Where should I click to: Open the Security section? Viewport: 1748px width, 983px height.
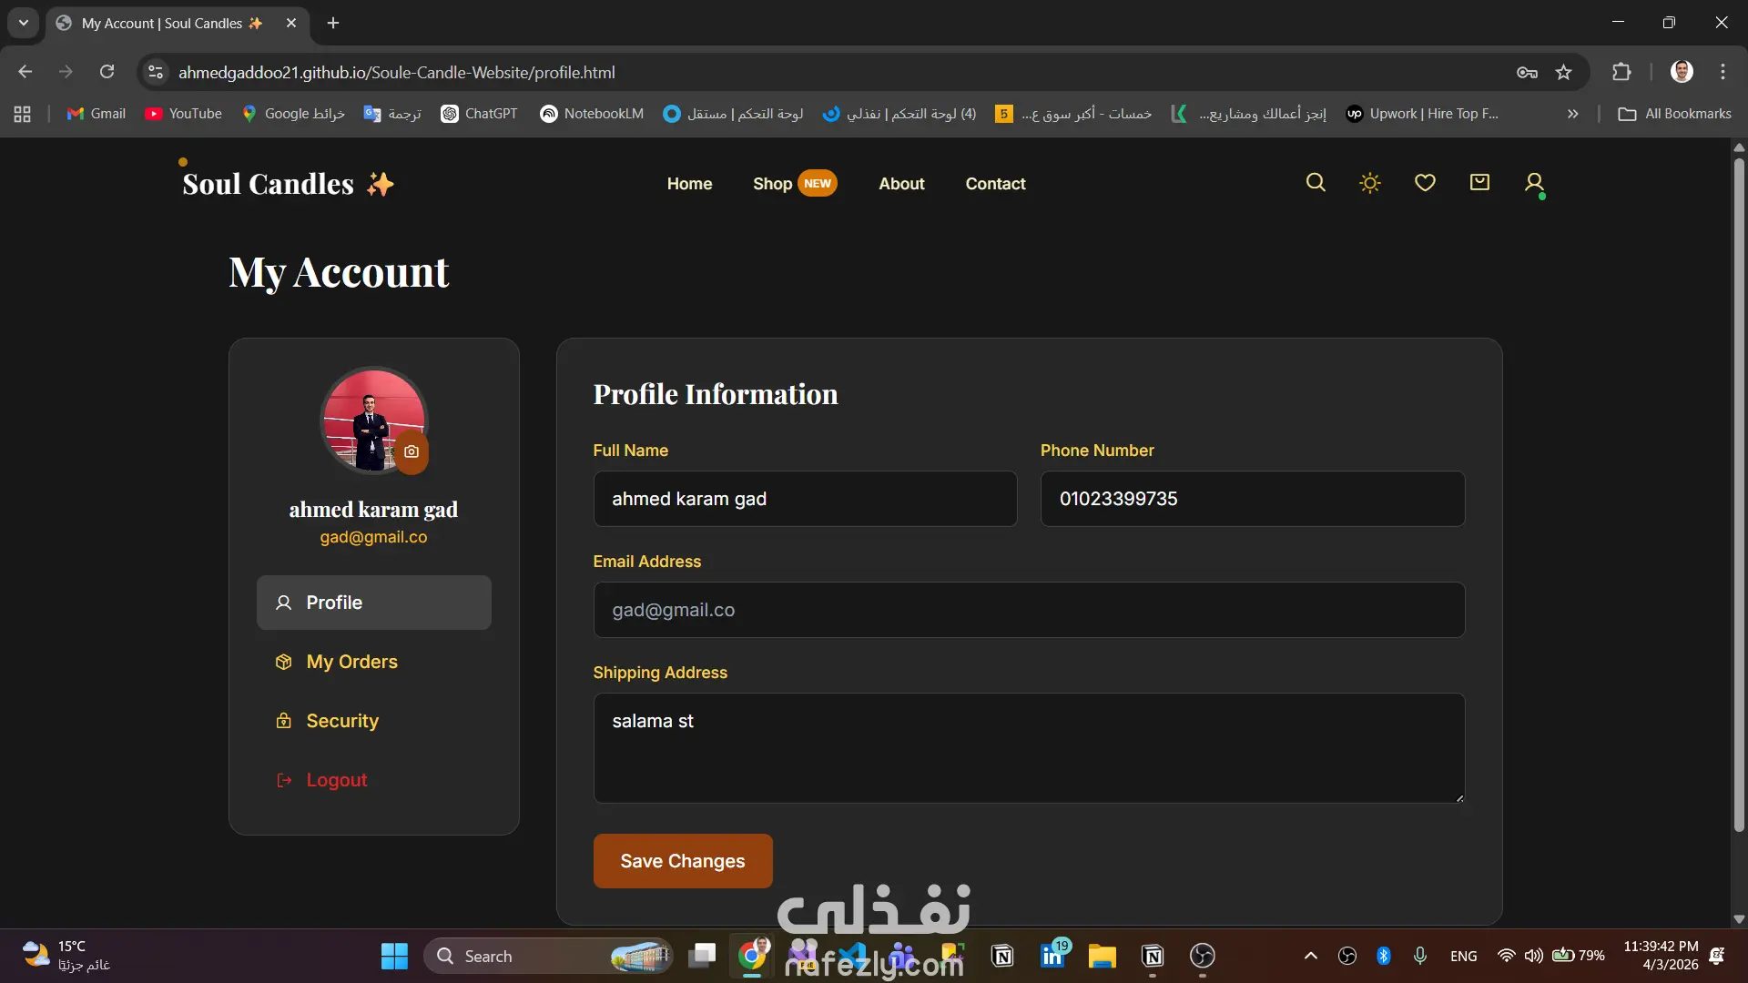(x=342, y=721)
